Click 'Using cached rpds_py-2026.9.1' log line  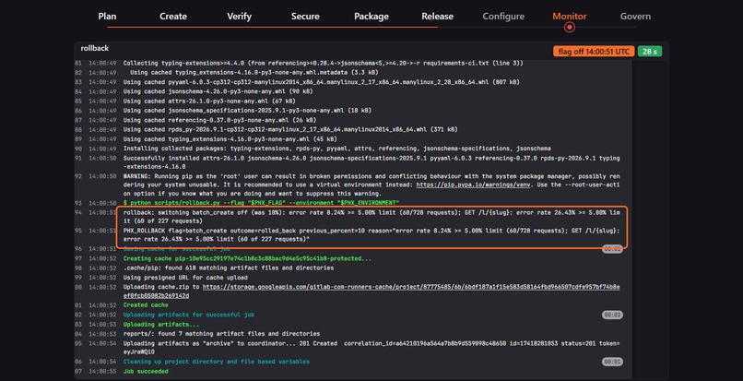290,129
